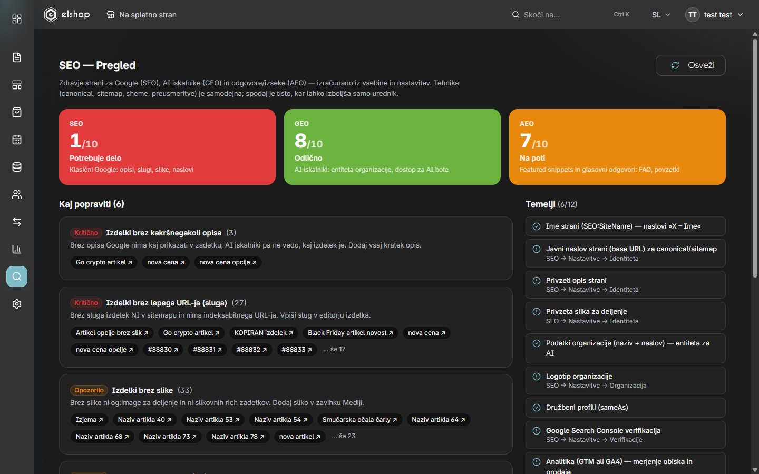Image resolution: width=759 pixels, height=474 pixels.
Task: Open the database icon in the sidebar
Action: pyautogui.click(x=17, y=167)
